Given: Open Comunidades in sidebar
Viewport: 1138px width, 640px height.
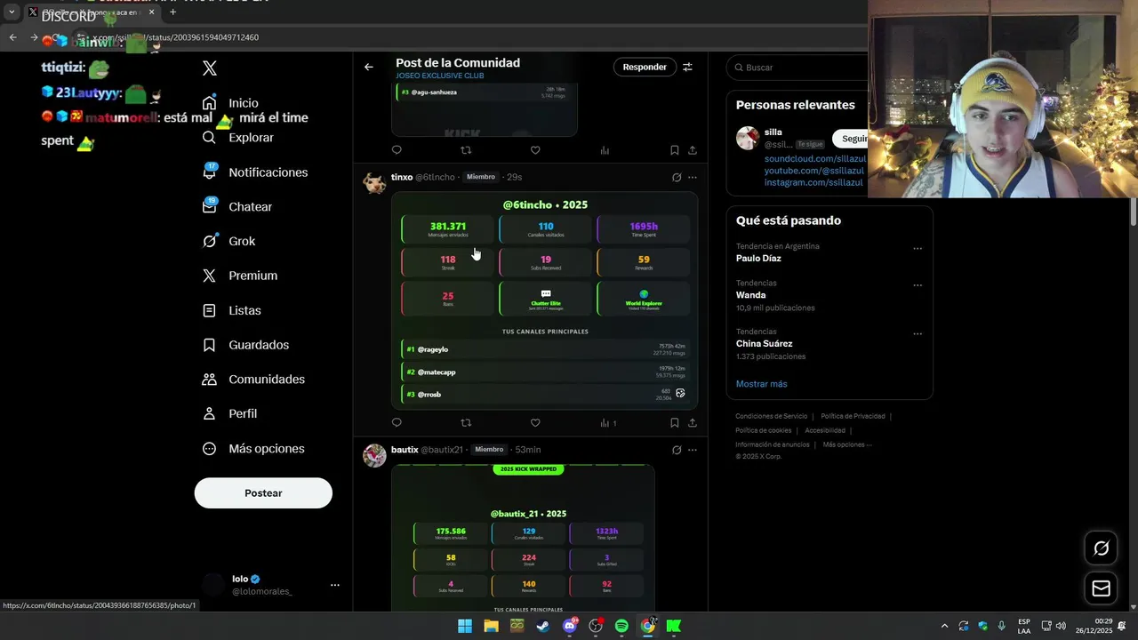Looking at the screenshot, I should [x=253, y=380].
